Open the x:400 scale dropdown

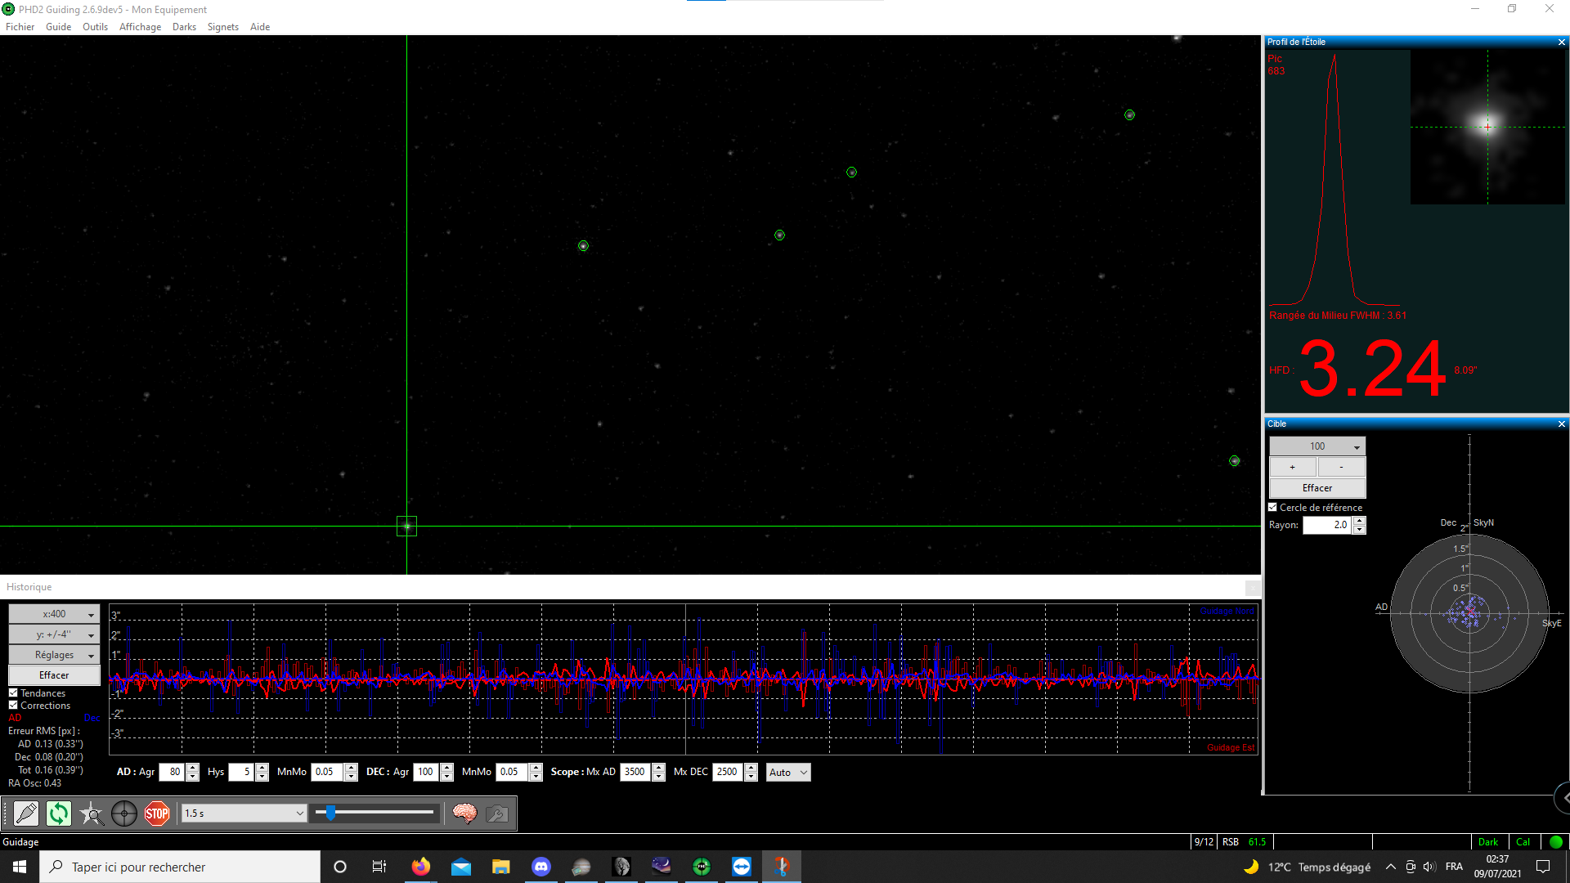54,614
